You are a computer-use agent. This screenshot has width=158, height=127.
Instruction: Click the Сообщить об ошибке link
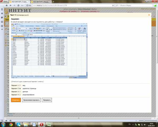pyautogui.click(x=70, y=11)
